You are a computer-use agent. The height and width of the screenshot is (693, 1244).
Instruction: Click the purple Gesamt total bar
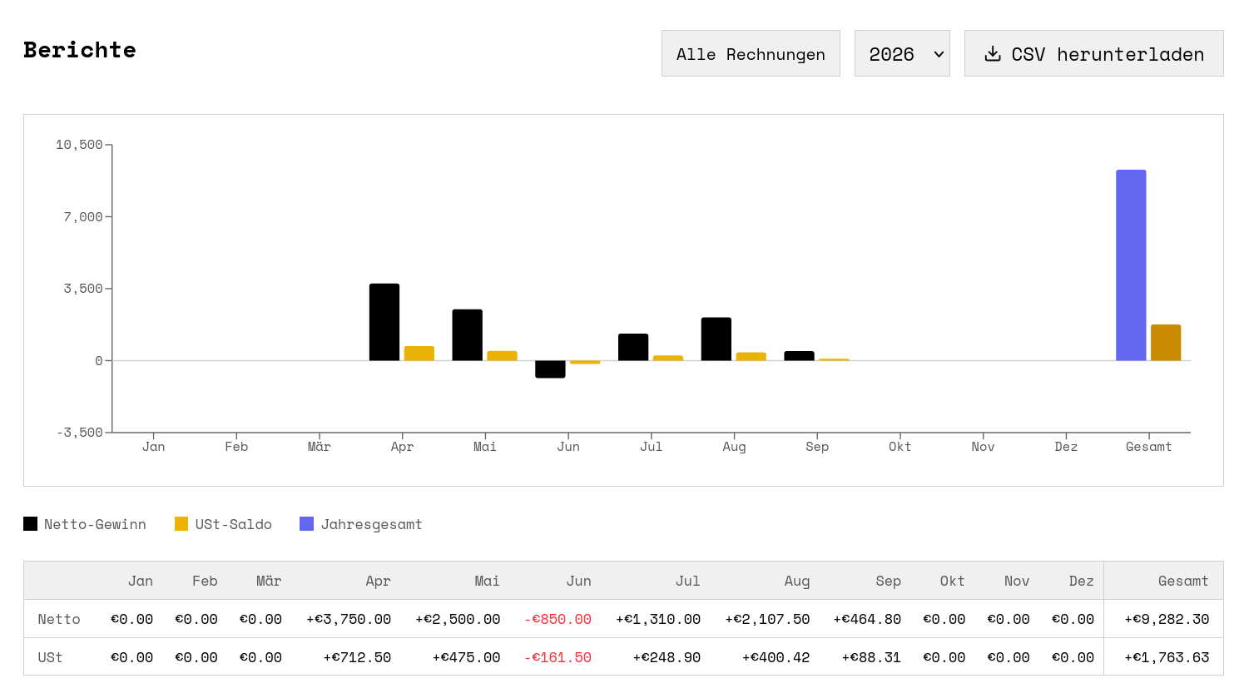point(1131,265)
